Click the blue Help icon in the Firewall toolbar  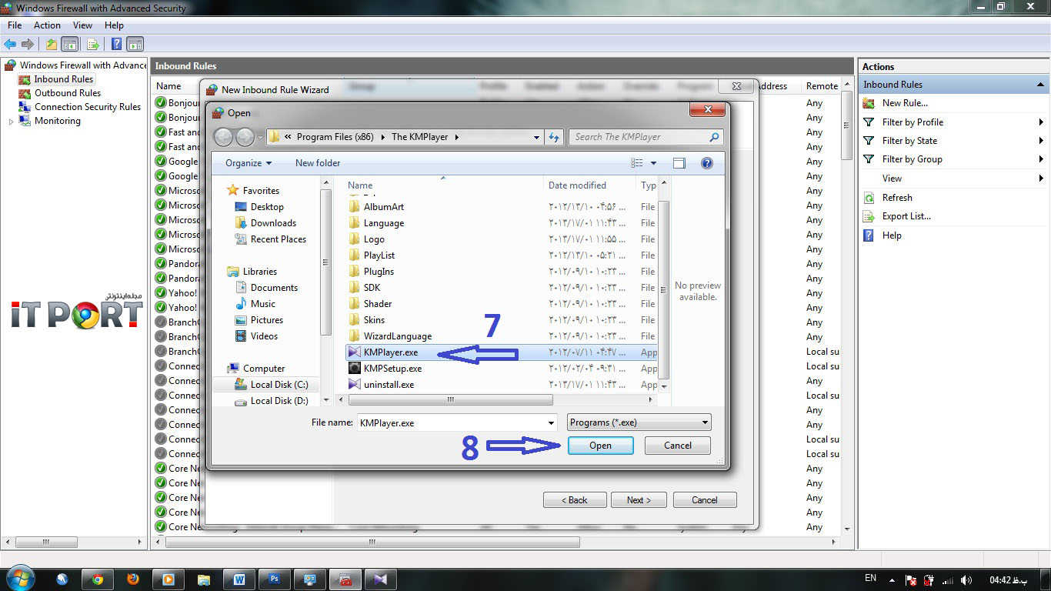(x=116, y=44)
